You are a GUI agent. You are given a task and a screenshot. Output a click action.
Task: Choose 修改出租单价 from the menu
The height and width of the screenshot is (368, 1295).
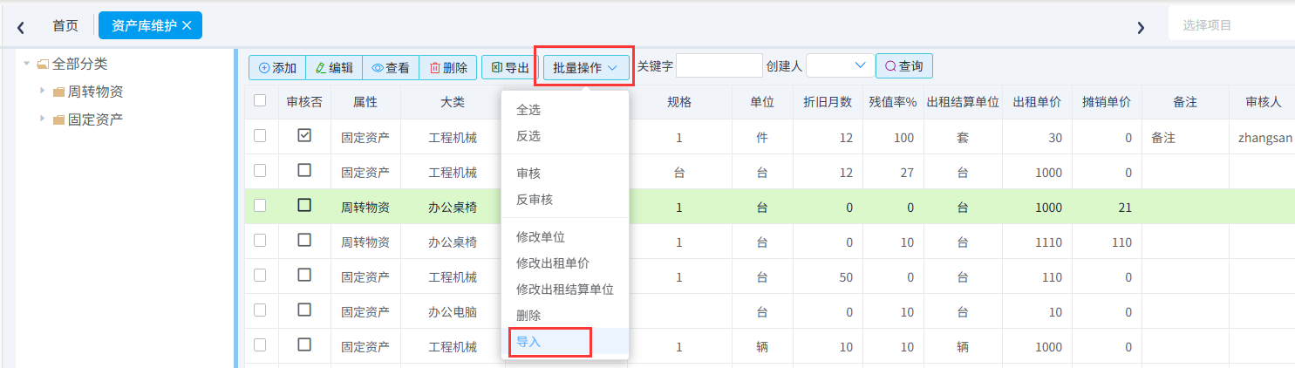click(551, 263)
